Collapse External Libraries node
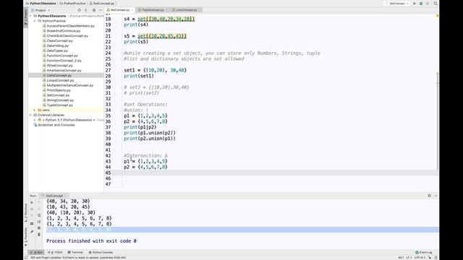Screen dimensions: 463x260 [x=30, y=115]
